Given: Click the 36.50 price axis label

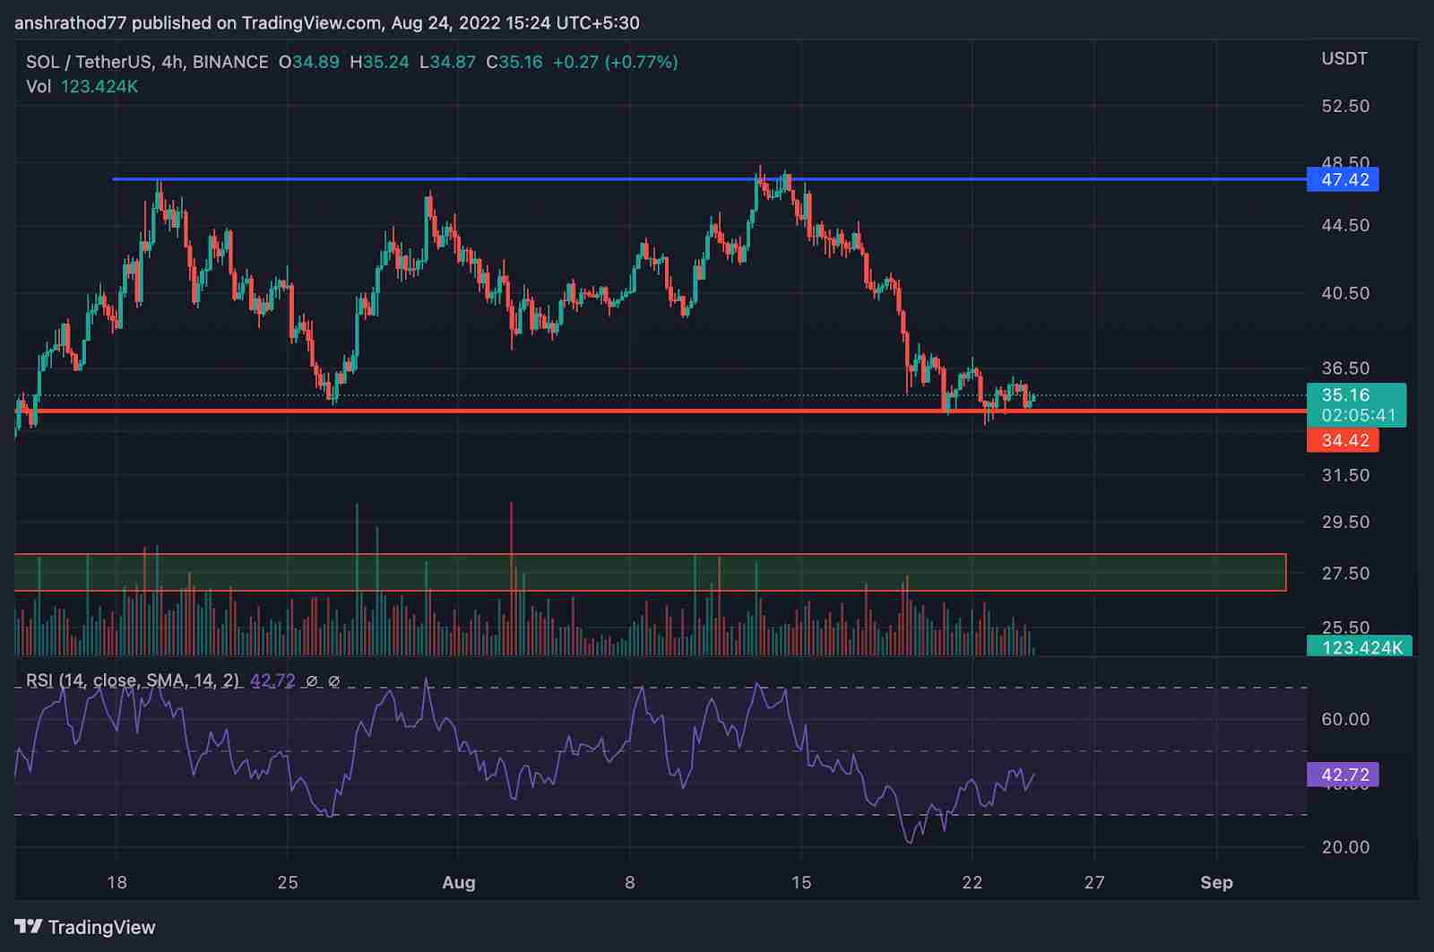Looking at the screenshot, I should [x=1345, y=368].
